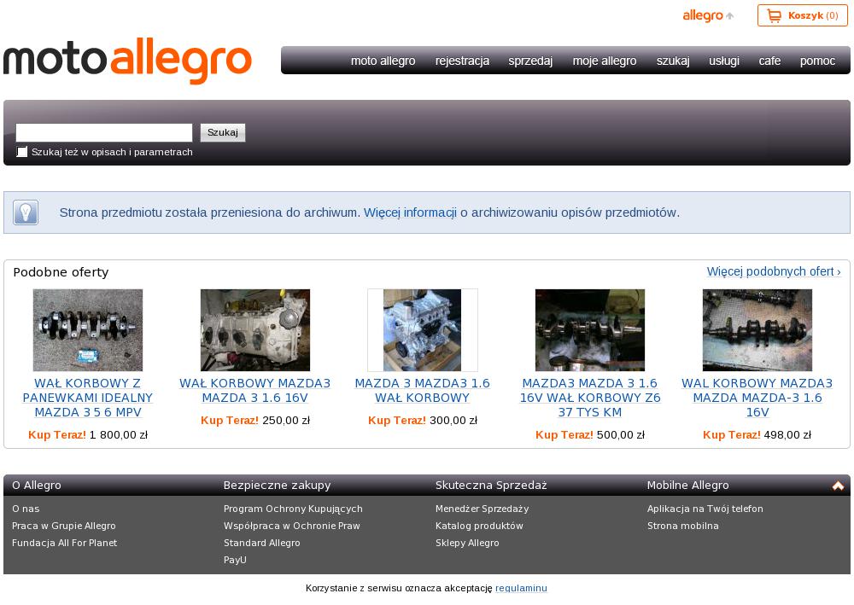
Task: Open WAŁ KORBOWY Z PANEWKAMI IDEALNY offer link
Action: tap(88, 398)
